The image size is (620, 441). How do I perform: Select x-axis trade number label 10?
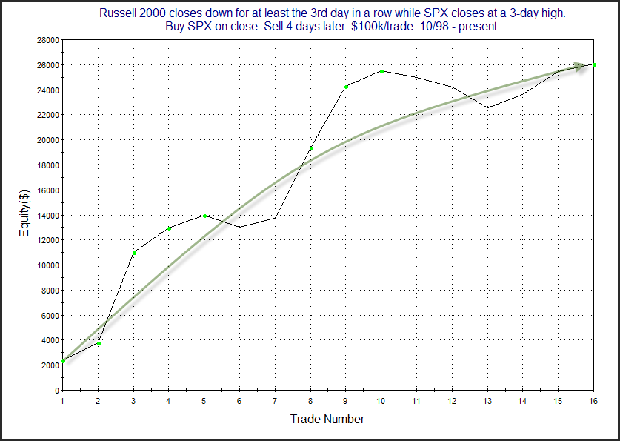(x=381, y=401)
